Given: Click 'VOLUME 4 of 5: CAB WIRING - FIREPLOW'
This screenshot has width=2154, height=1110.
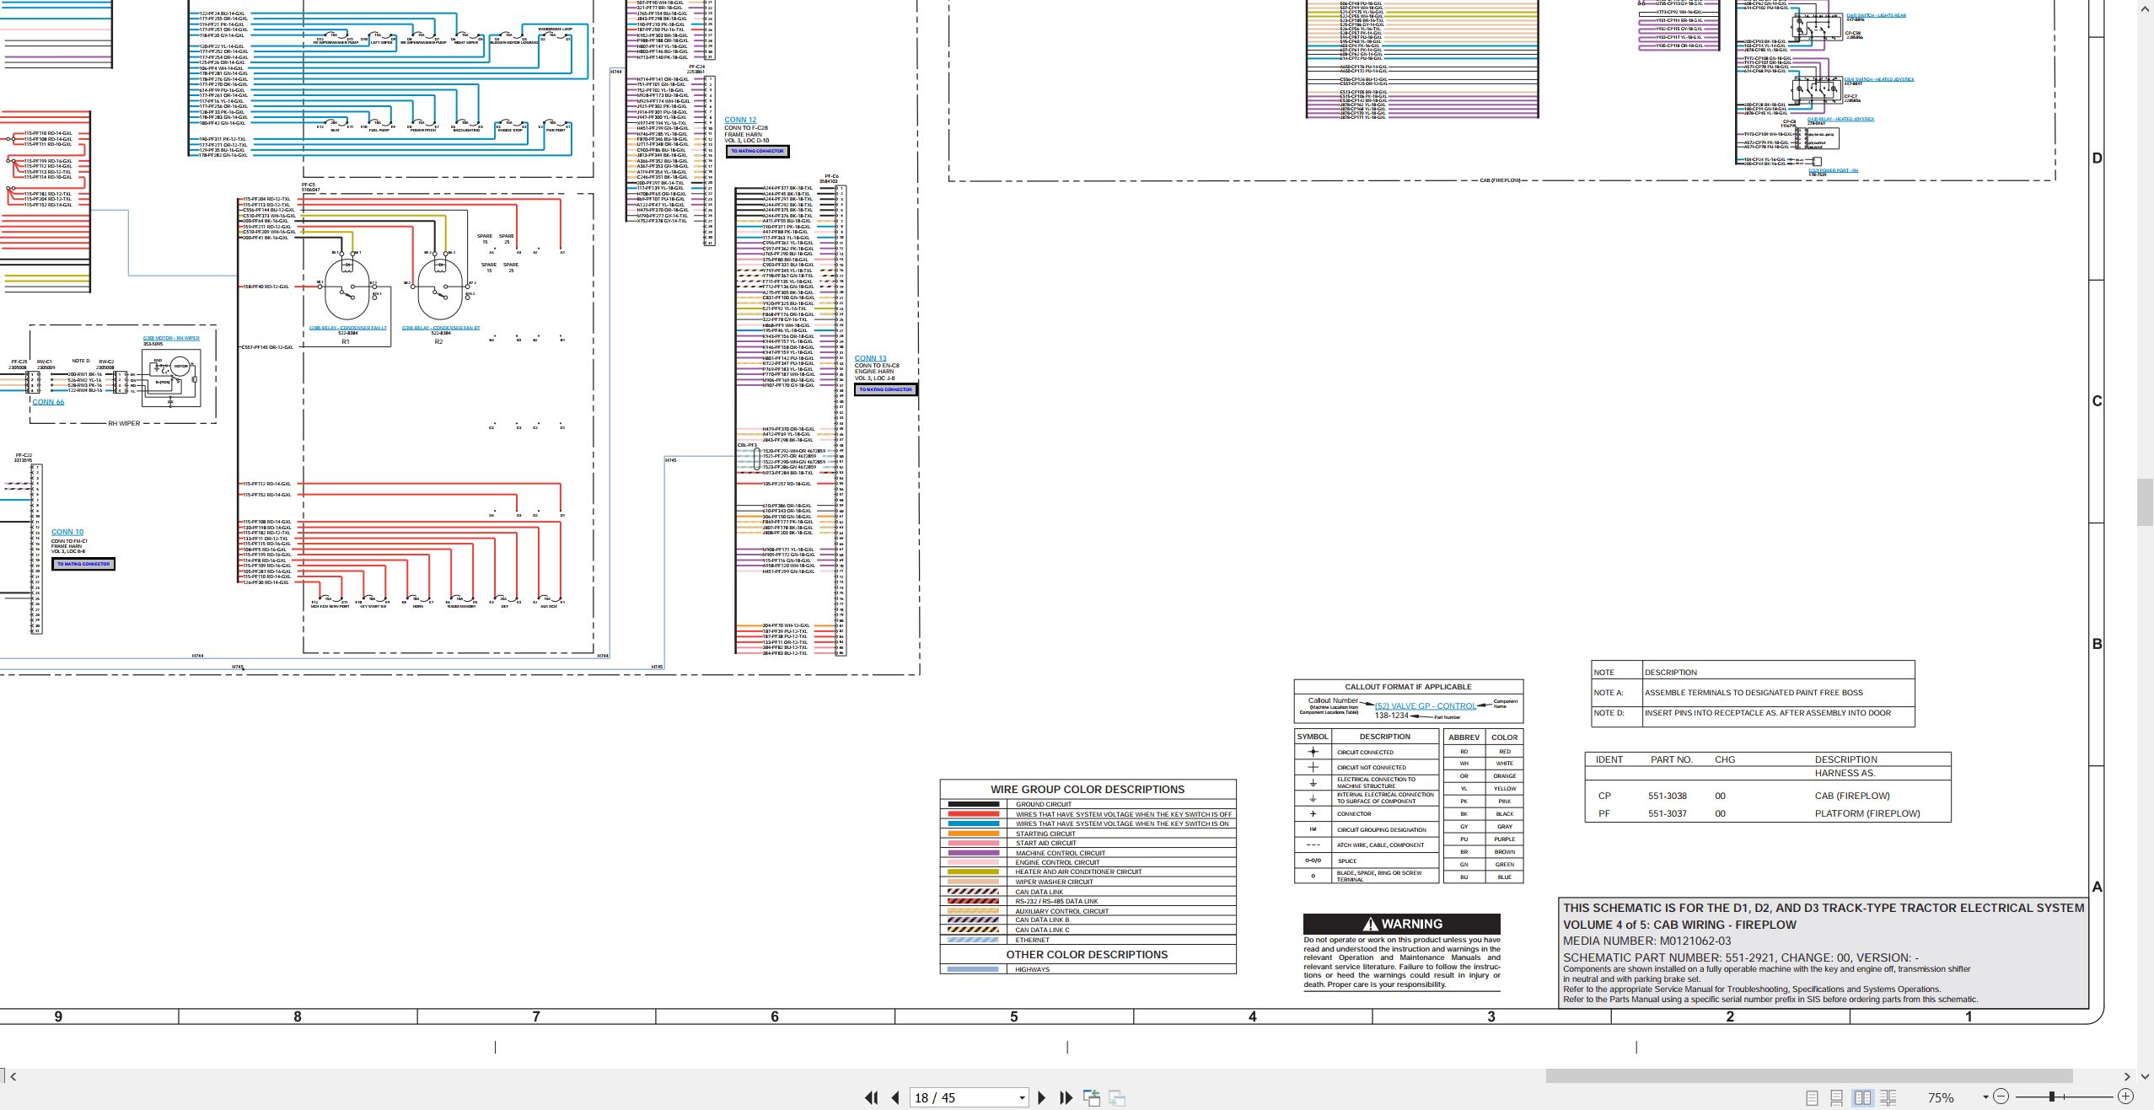Looking at the screenshot, I should 1679,925.
